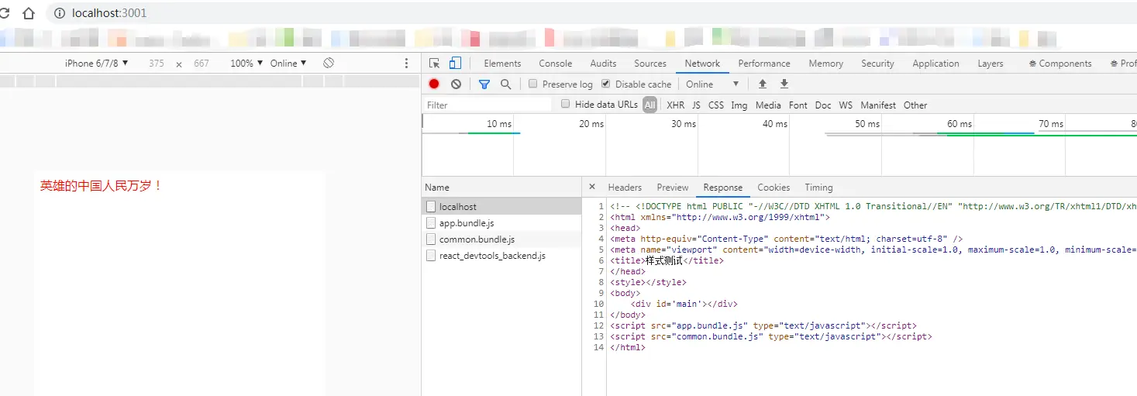The width and height of the screenshot is (1137, 396).
Task: Open the 100% zoom dropdown
Action: (246, 64)
